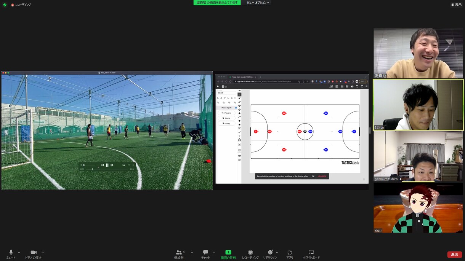465x261 pixels.
Task: Click the TACTICALista redo icon
Action: (x=362, y=86)
